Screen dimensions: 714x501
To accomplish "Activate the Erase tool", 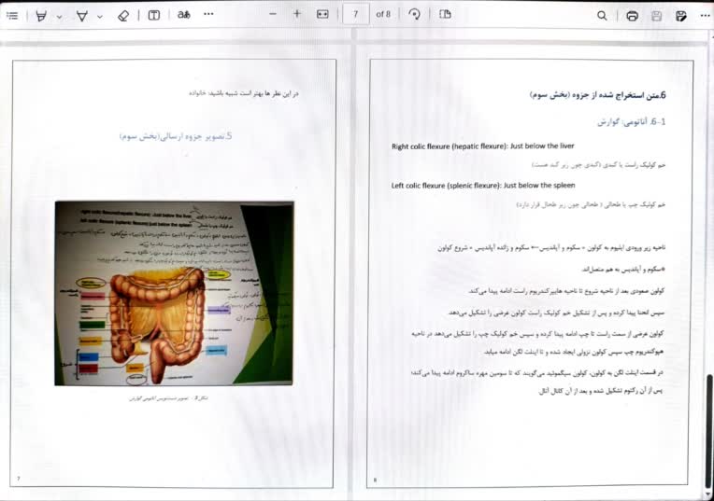I will tap(123, 16).
